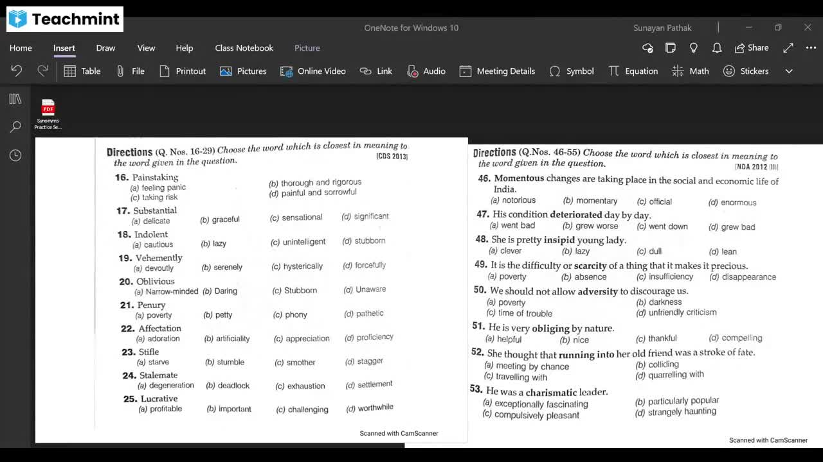Insert an Equation
The image size is (823, 462).
[633, 71]
